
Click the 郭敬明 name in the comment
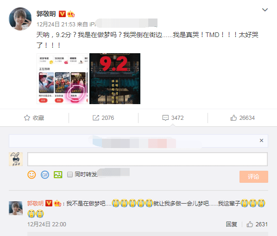pyautogui.click(x=35, y=203)
